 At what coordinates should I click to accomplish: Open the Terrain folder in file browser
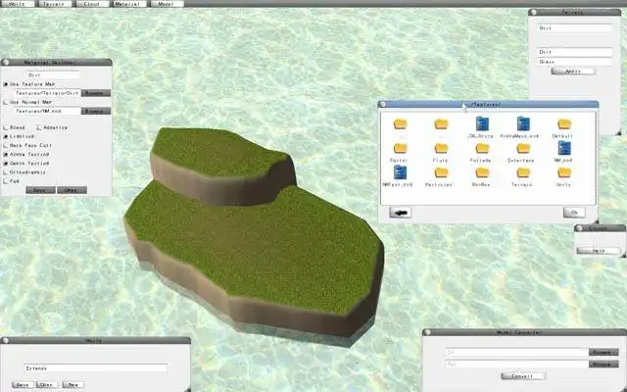point(523,172)
